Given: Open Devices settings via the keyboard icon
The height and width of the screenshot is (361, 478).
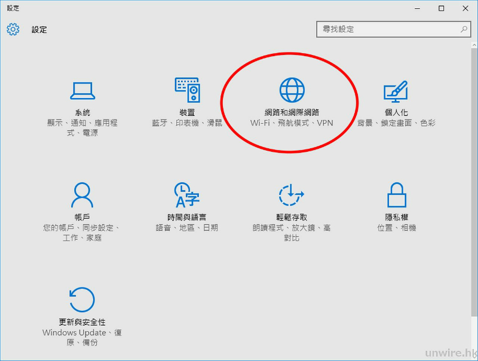Looking at the screenshot, I should click(186, 90).
